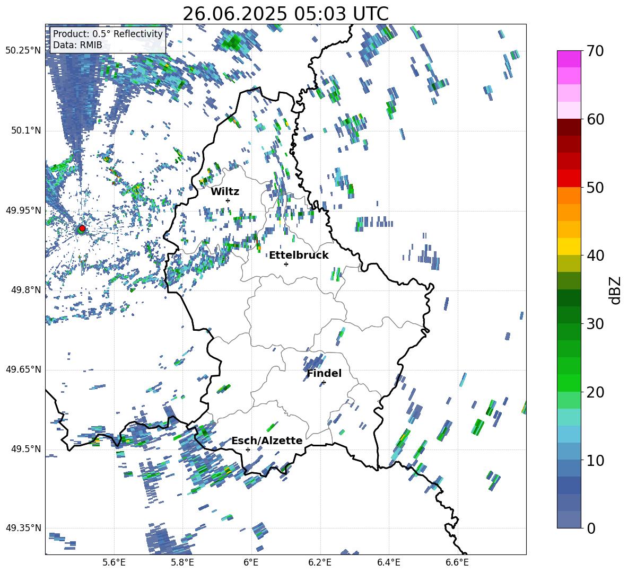Click the 6.2°E longitude label
The image size is (628, 573).
click(x=320, y=563)
